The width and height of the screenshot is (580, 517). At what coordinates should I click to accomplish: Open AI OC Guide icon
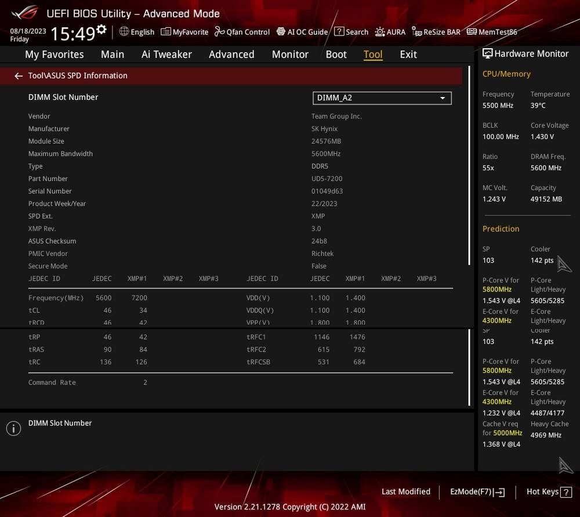pos(281,31)
